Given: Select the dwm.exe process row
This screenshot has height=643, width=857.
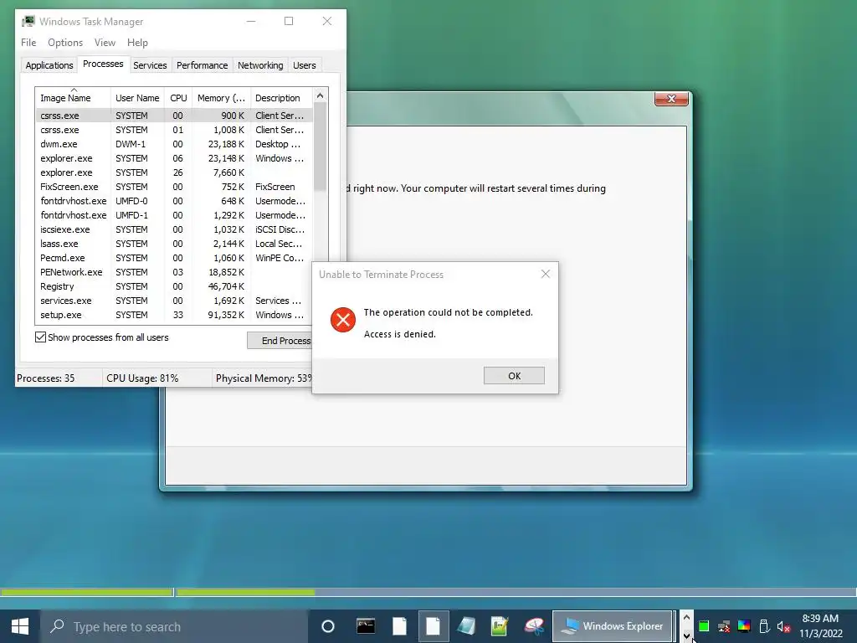Looking at the screenshot, I should point(174,144).
